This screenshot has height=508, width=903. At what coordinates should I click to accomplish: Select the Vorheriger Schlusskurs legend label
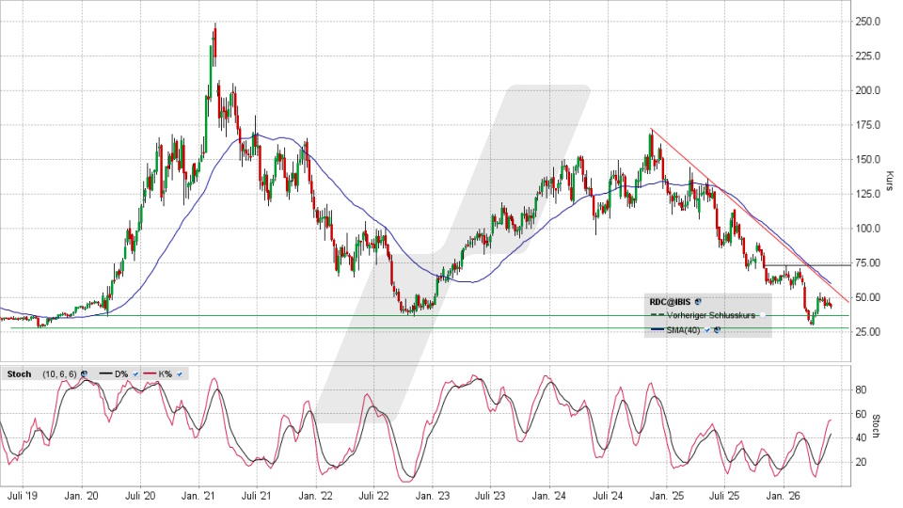point(711,316)
